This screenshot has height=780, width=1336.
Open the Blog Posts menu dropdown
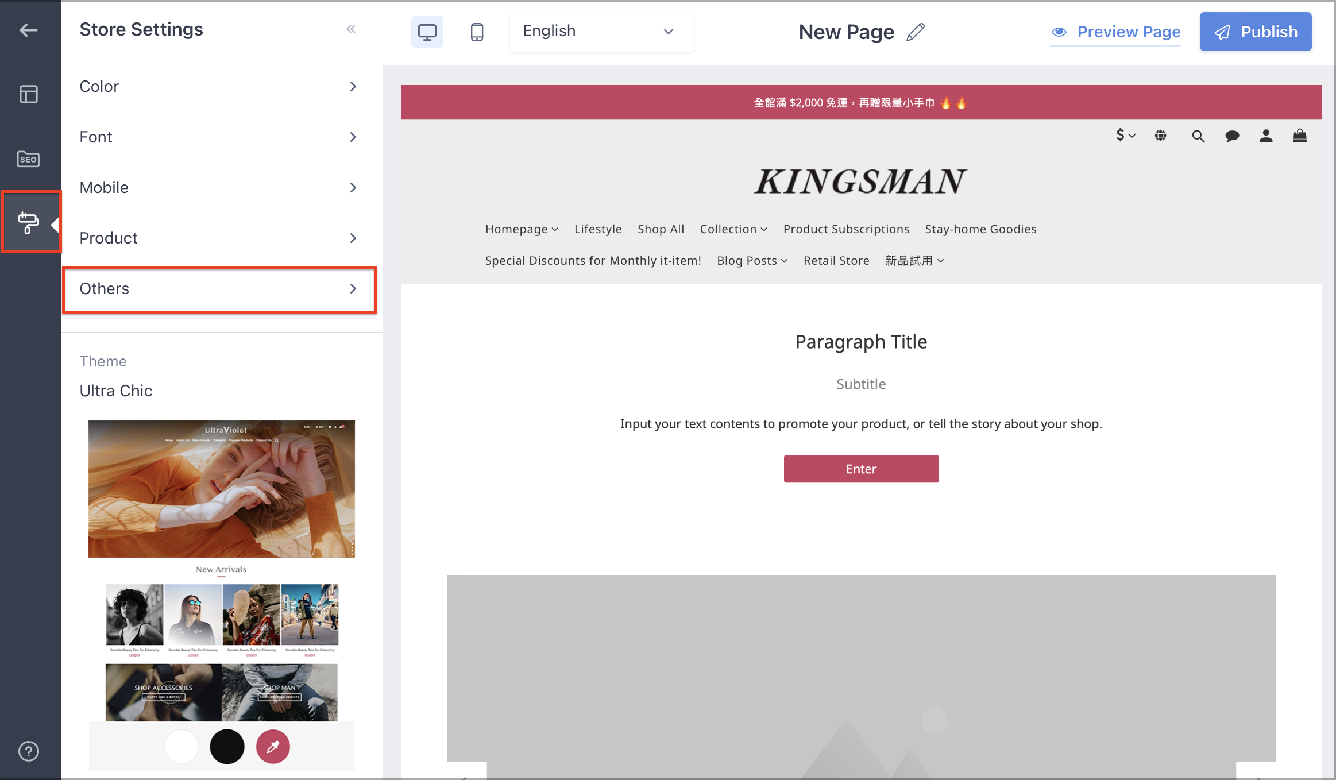[x=752, y=261]
